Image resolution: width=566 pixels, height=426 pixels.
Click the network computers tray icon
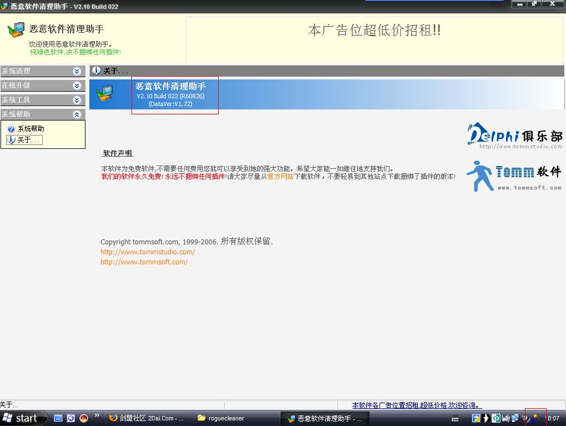pyautogui.click(x=515, y=418)
